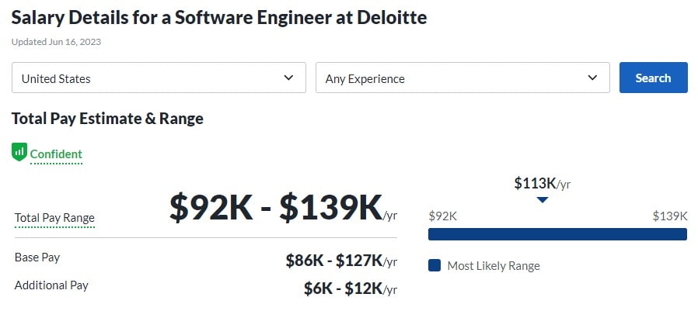Click the blue Search button

tap(653, 78)
